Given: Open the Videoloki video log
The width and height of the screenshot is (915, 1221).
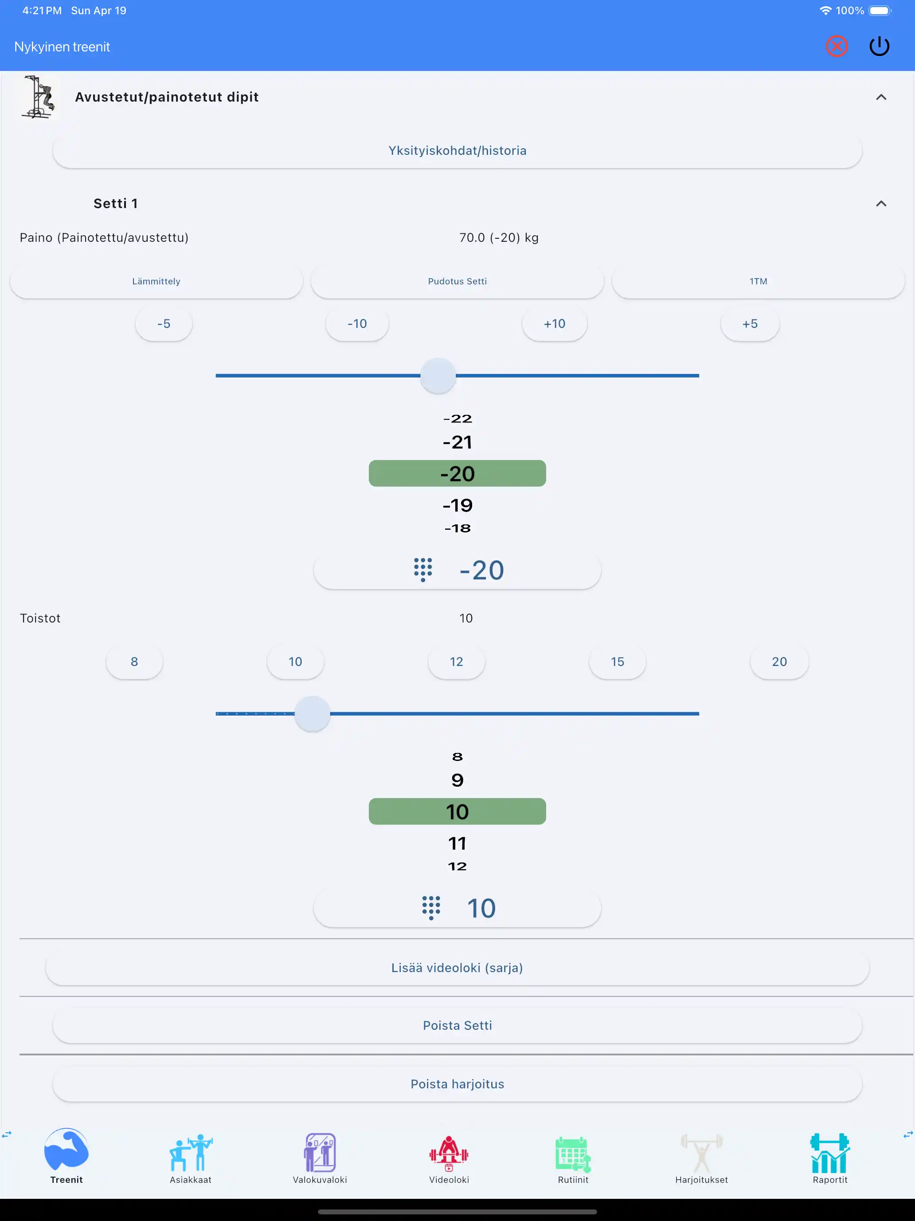Looking at the screenshot, I should [x=449, y=1158].
